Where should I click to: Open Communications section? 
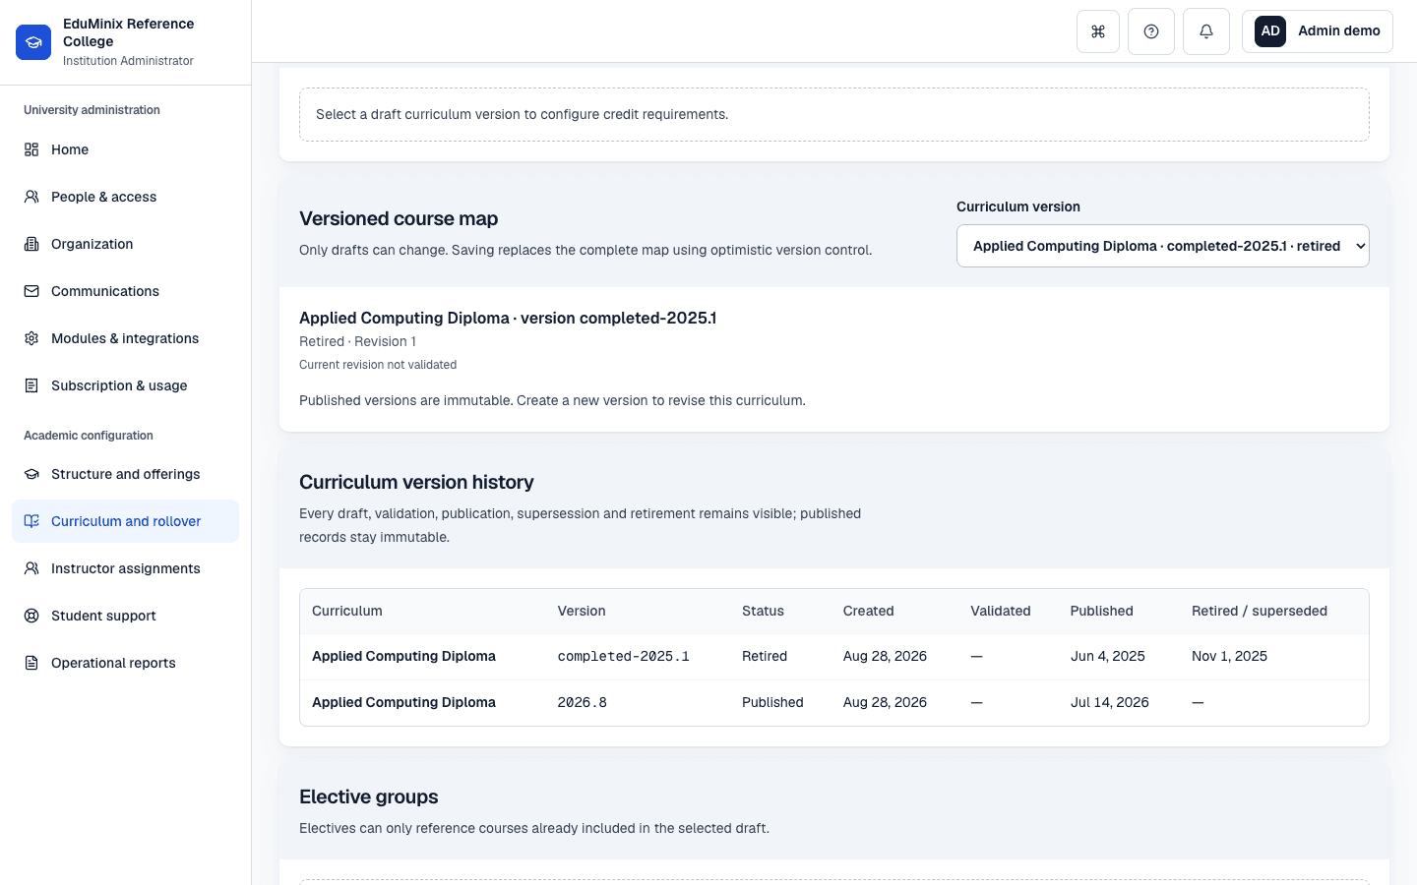[x=125, y=291]
